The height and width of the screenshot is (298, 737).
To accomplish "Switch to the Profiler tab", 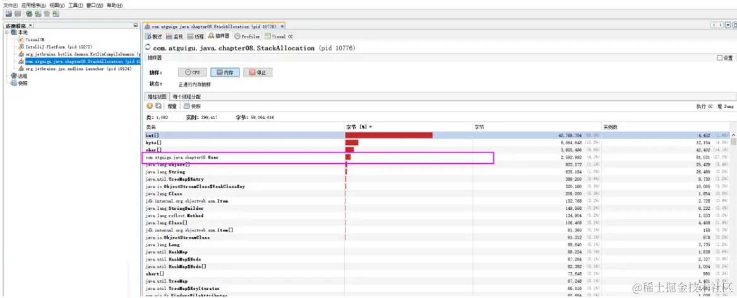I will coord(247,36).
